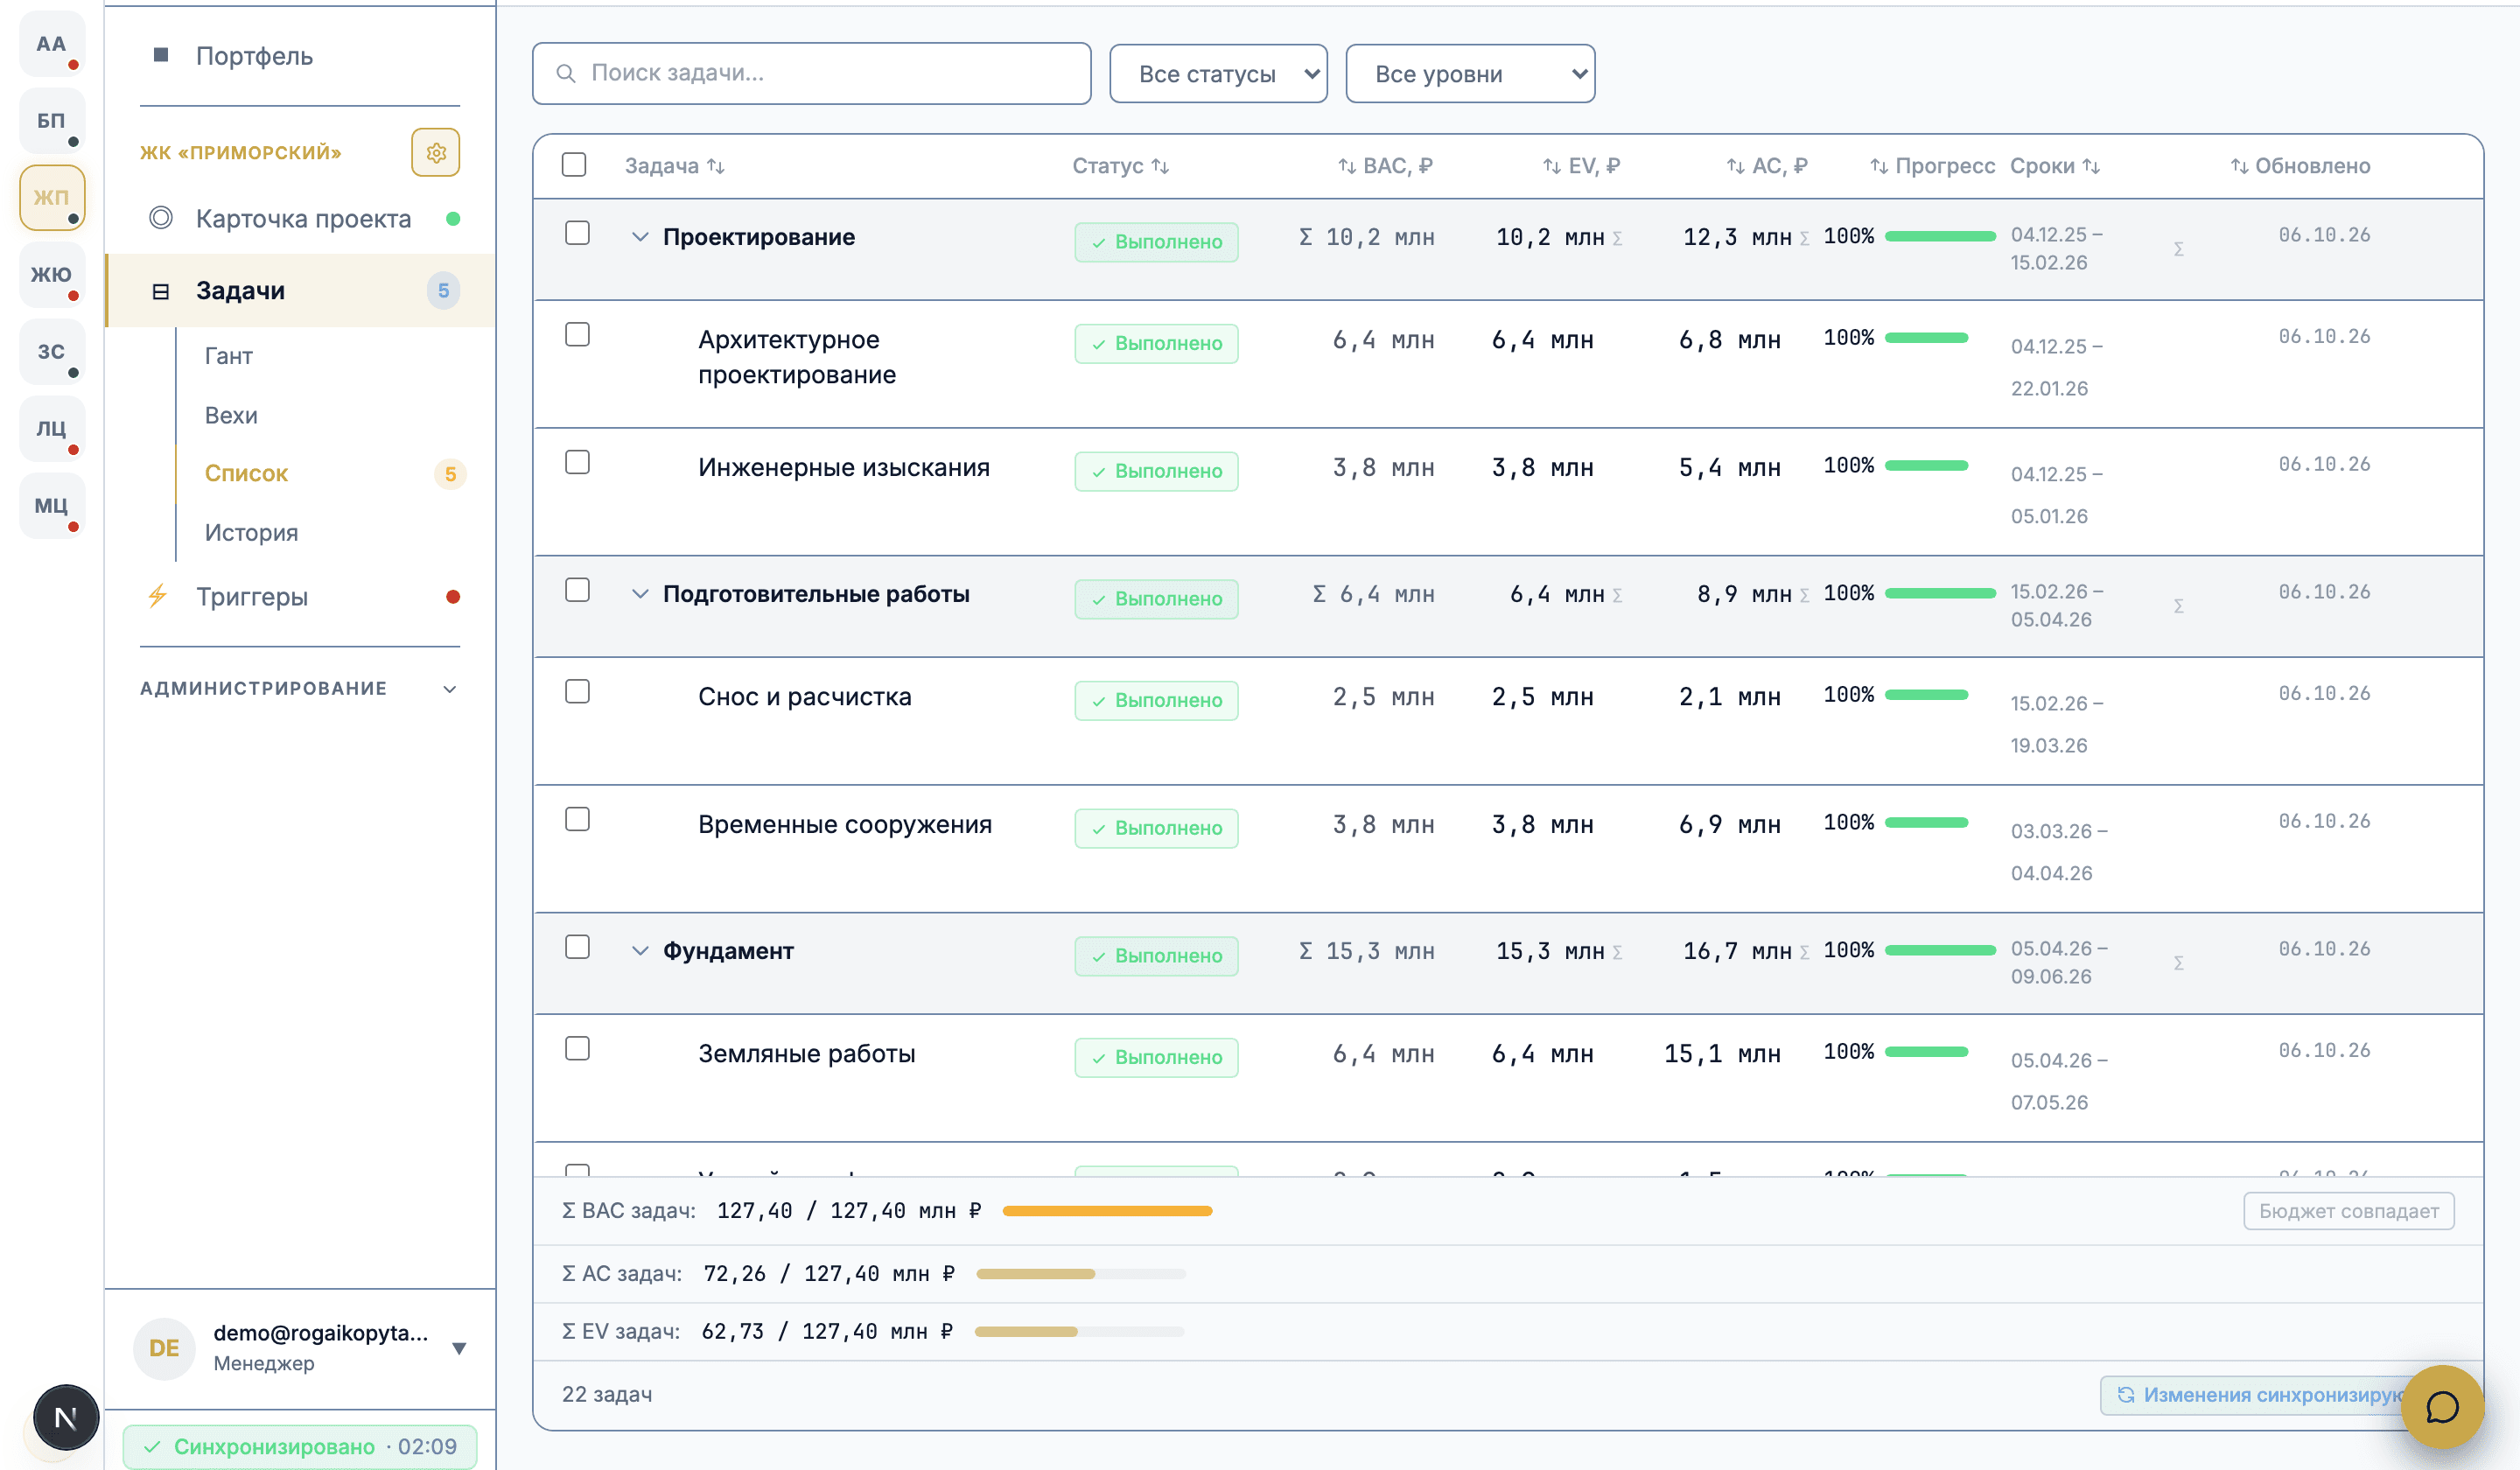2520x1470 pixels.
Task: Open the АА project avatar
Action: click(51, 43)
